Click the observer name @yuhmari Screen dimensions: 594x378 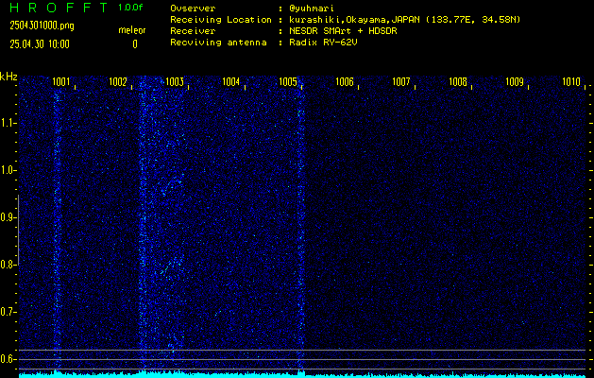click(312, 9)
